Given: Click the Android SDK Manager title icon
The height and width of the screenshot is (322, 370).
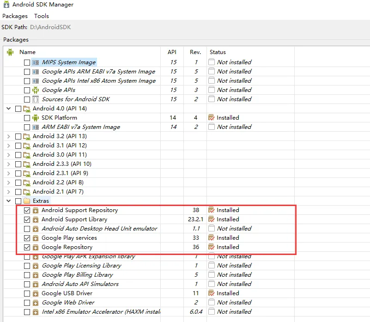Looking at the screenshot, I should pyautogui.click(x=6, y=5).
